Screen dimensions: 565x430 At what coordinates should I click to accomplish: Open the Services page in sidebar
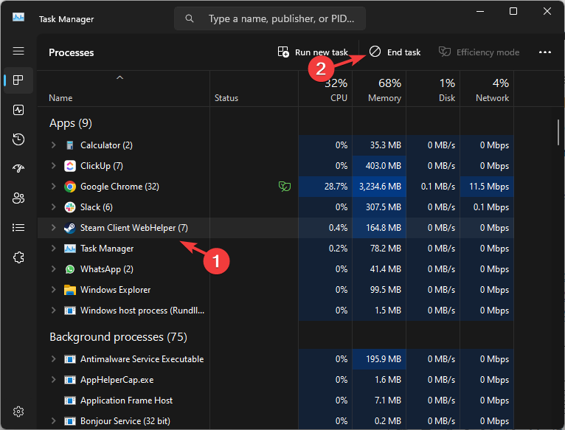[18, 257]
